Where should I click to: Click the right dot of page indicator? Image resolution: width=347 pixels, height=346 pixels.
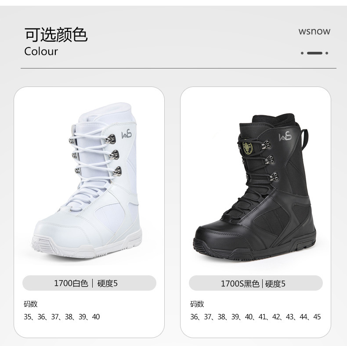pyautogui.click(x=327, y=53)
